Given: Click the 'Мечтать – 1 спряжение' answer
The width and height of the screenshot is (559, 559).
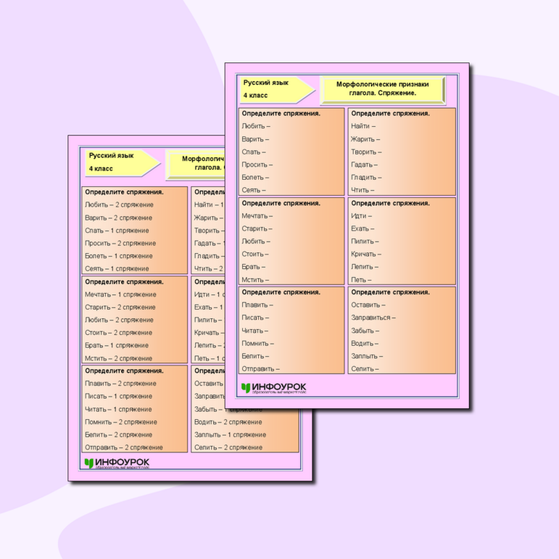Looking at the screenshot, I should coord(120,294).
